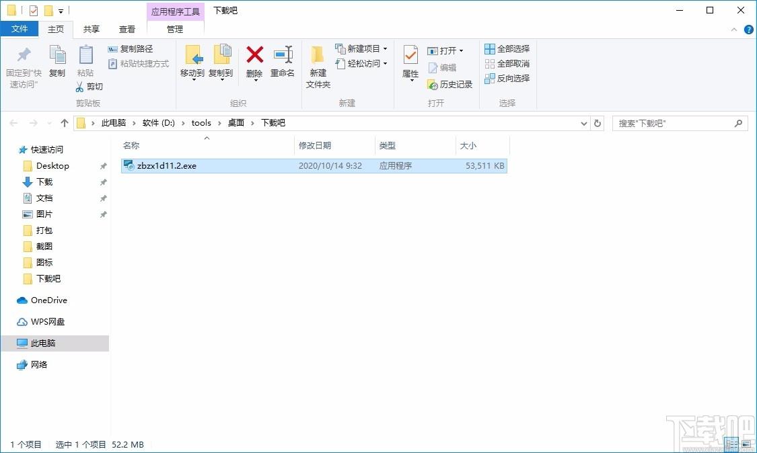Click the Up one level arrow

click(x=65, y=123)
